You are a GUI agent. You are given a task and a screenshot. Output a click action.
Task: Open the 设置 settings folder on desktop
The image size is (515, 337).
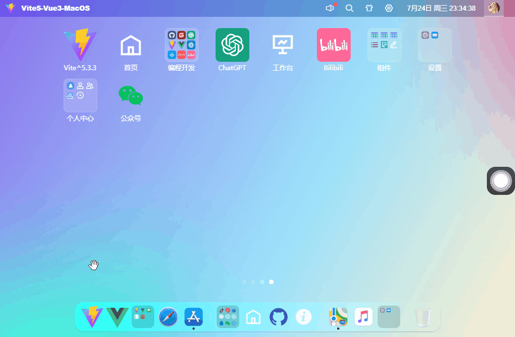(x=435, y=45)
